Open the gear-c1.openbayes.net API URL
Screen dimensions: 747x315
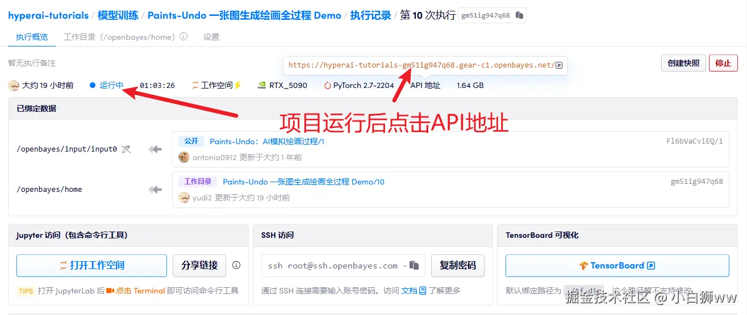421,65
